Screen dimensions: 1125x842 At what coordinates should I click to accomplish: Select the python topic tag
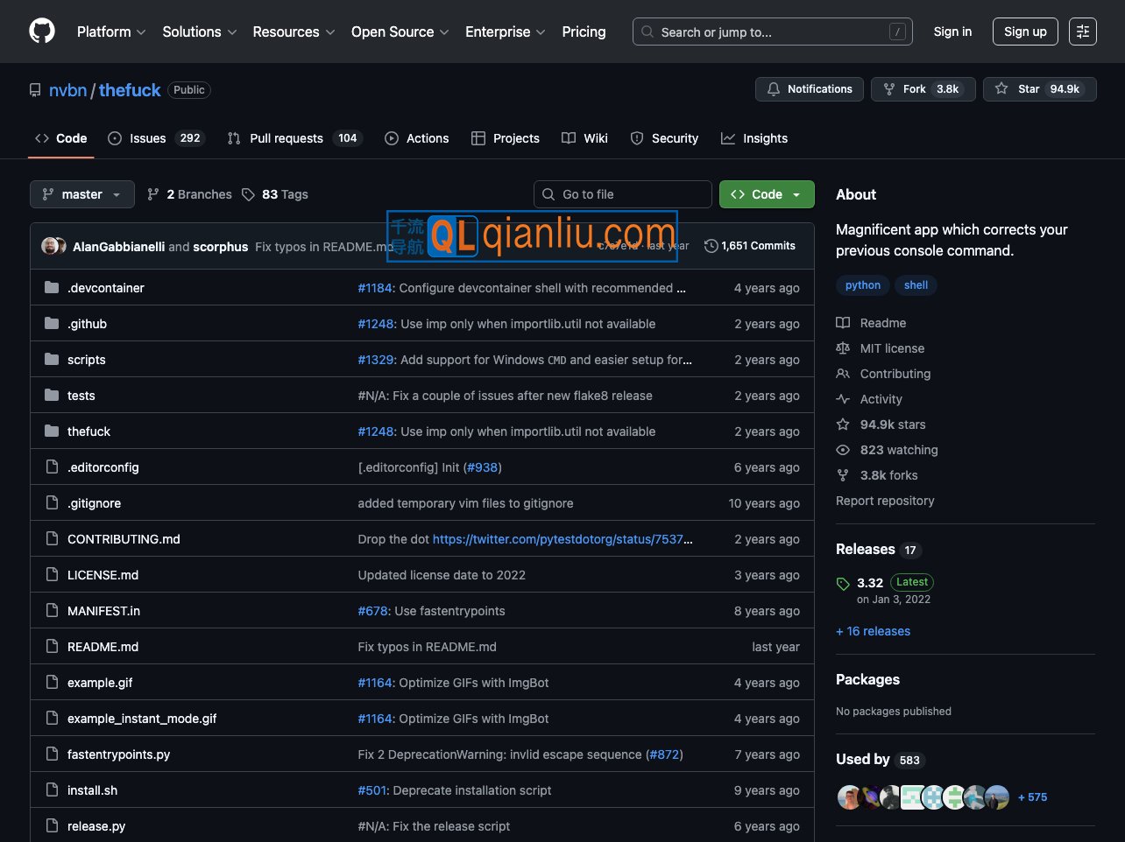[863, 285]
